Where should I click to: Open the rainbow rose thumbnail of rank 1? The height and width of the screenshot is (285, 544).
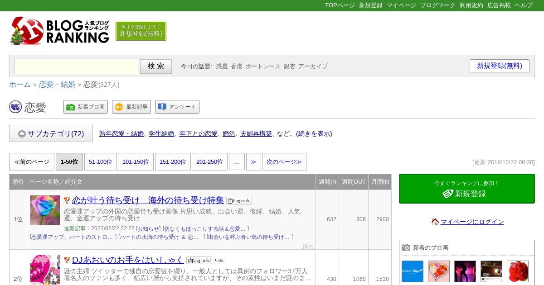[45, 210]
